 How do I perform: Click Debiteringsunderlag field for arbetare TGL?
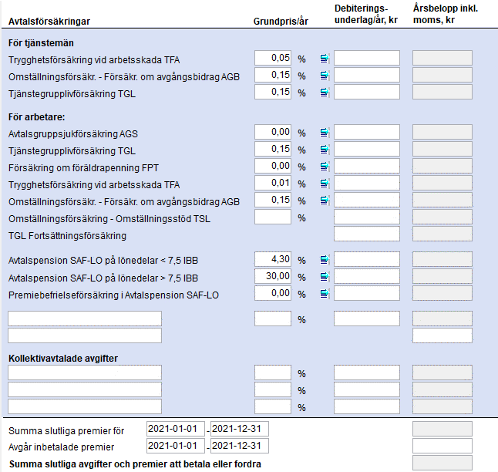point(367,149)
